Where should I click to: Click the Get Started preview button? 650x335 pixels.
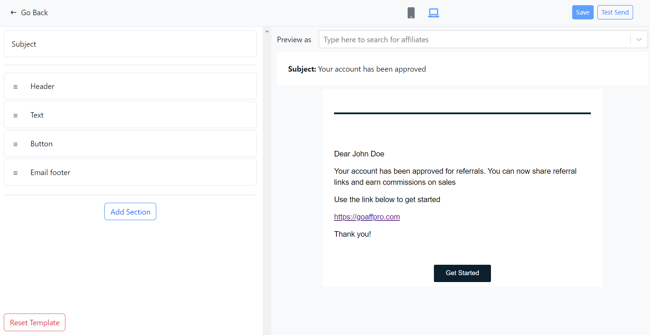tap(462, 273)
